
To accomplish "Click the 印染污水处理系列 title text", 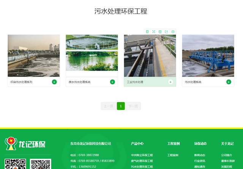I will (x=21, y=82).
